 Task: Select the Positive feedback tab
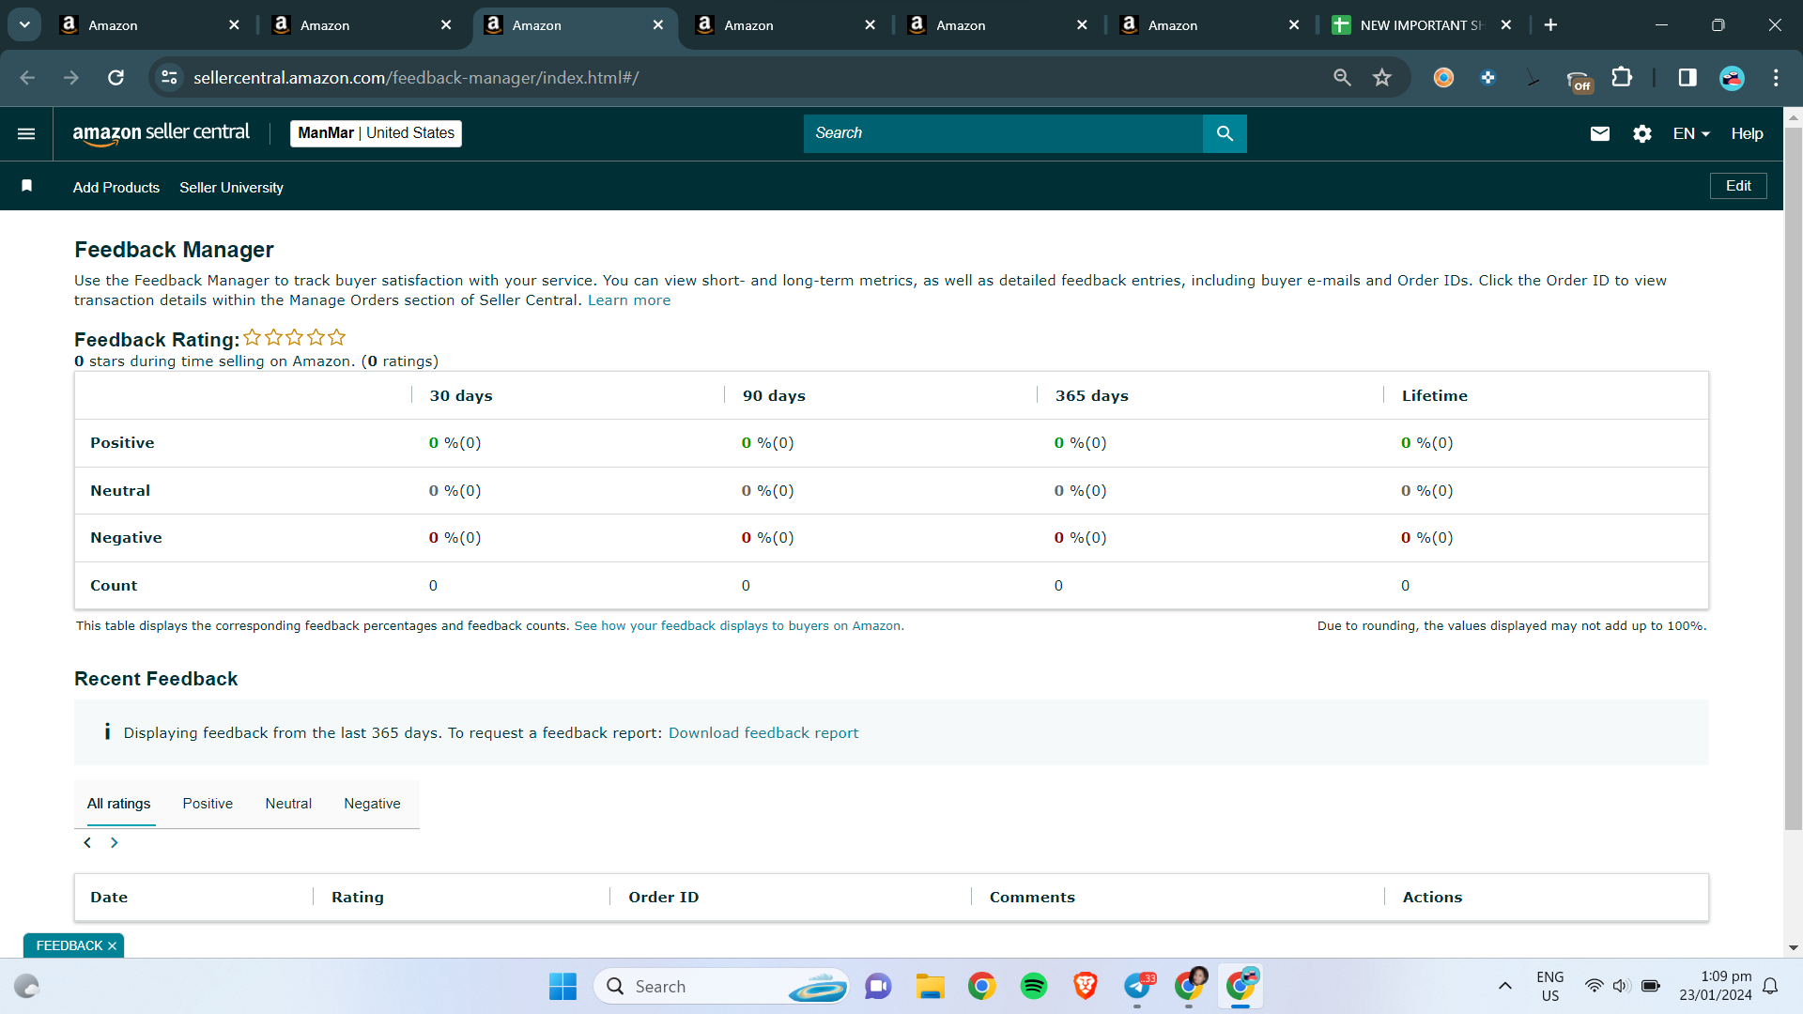point(208,804)
